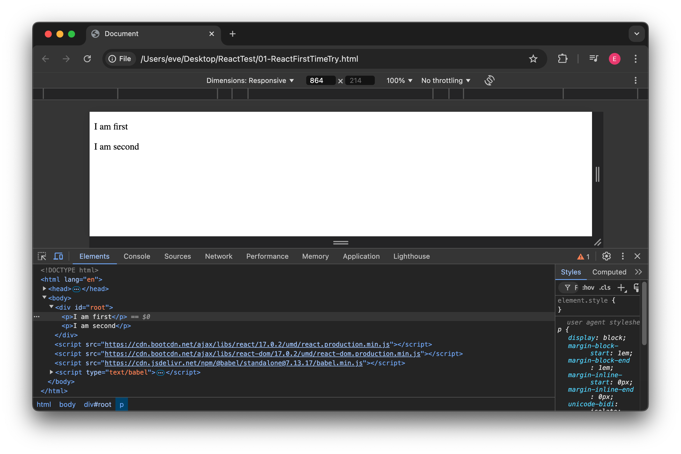Expand the head element in the DOM tree
The image size is (681, 454).
44,288
